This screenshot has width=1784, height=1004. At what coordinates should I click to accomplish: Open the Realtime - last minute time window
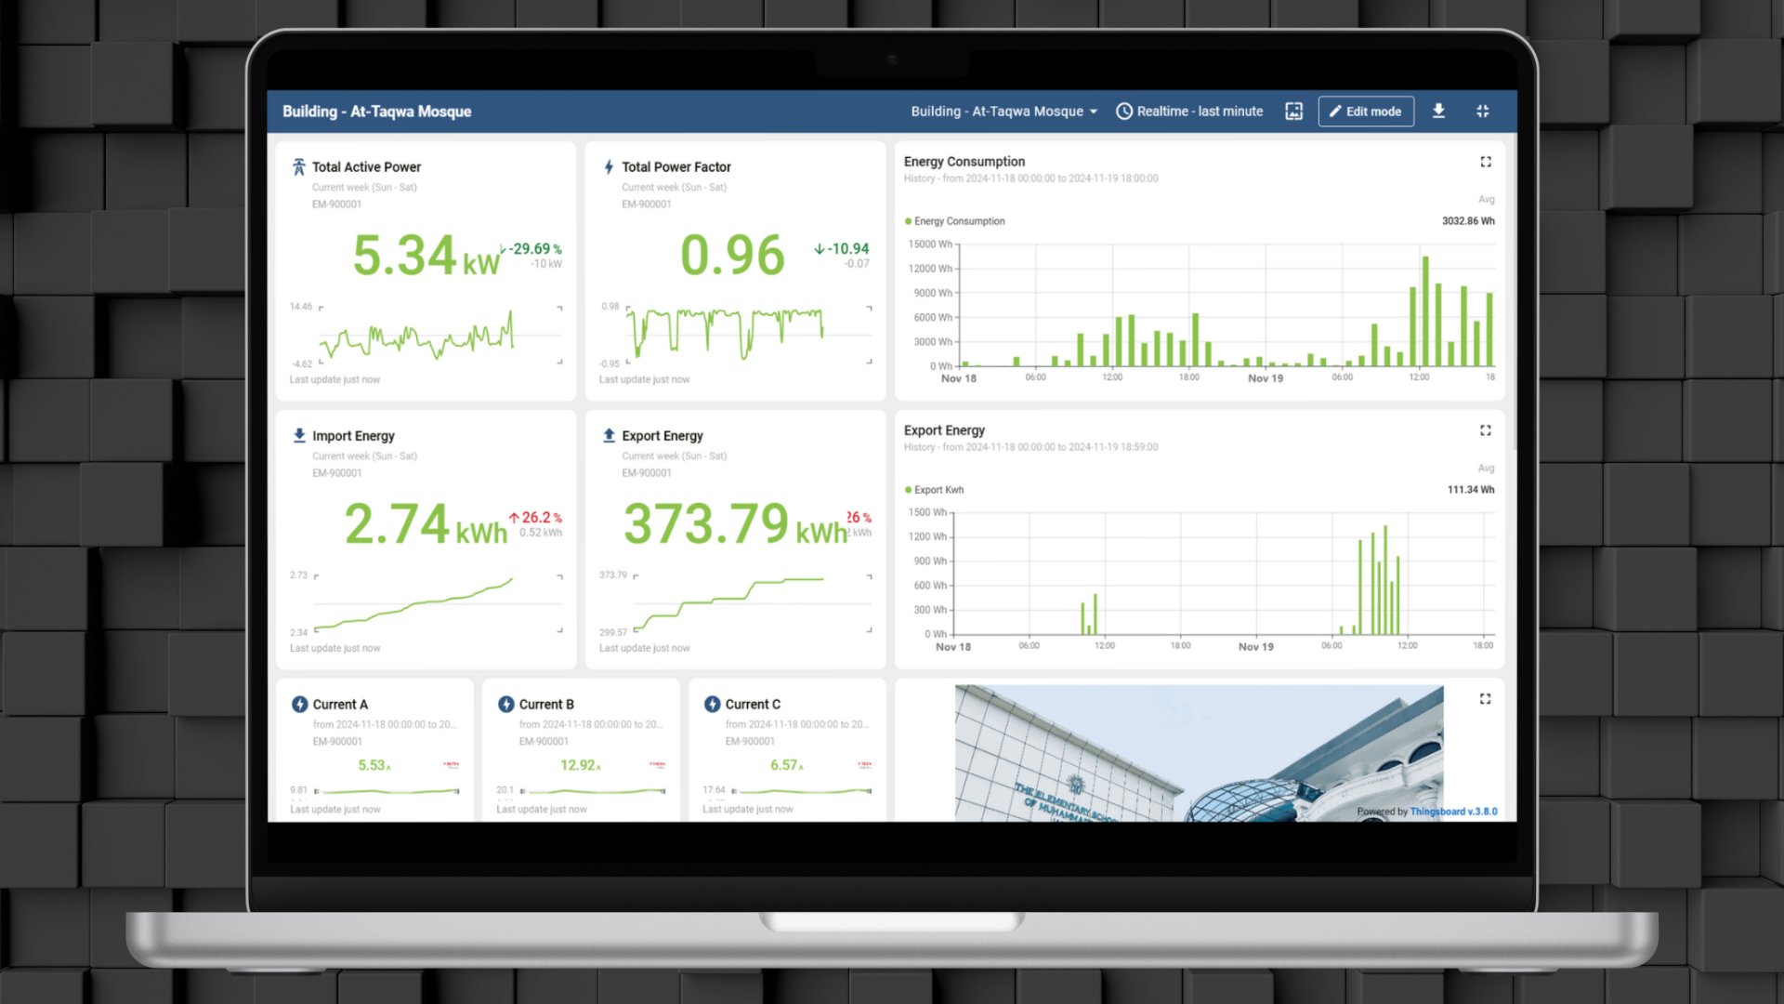pyautogui.click(x=1189, y=112)
